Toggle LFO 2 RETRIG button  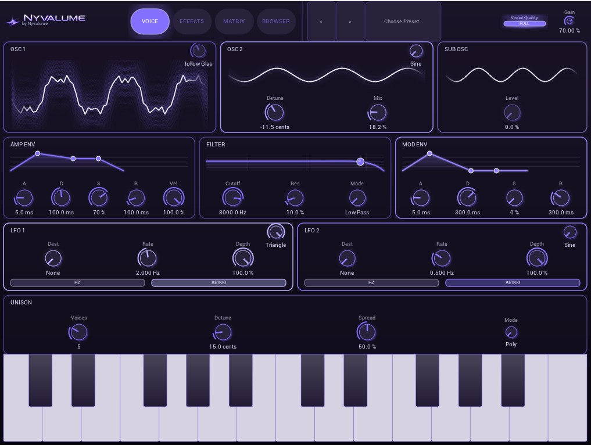click(513, 282)
